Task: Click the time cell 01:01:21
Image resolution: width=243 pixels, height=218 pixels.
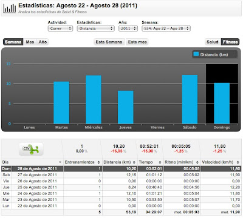Action: tap(154, 193)
